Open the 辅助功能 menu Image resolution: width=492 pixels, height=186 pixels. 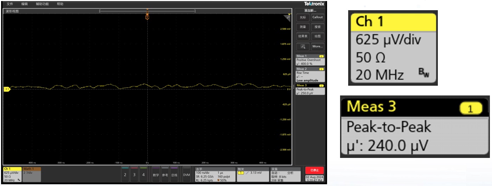42,4
